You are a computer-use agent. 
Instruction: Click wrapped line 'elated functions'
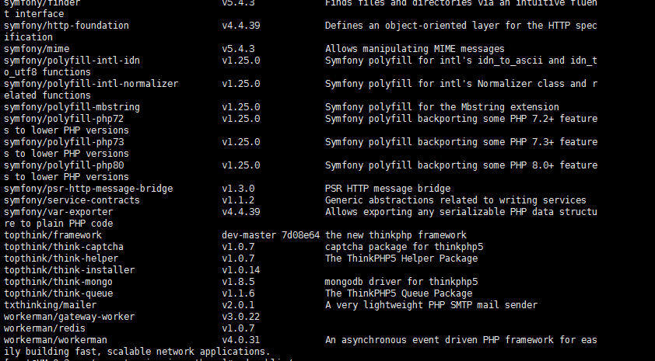click(x=47, y=95)
